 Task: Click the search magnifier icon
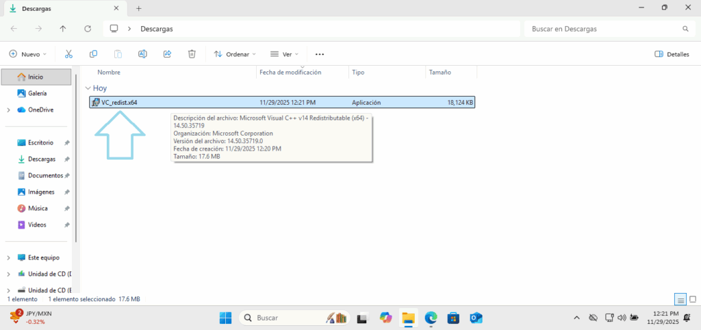[685, 29]
